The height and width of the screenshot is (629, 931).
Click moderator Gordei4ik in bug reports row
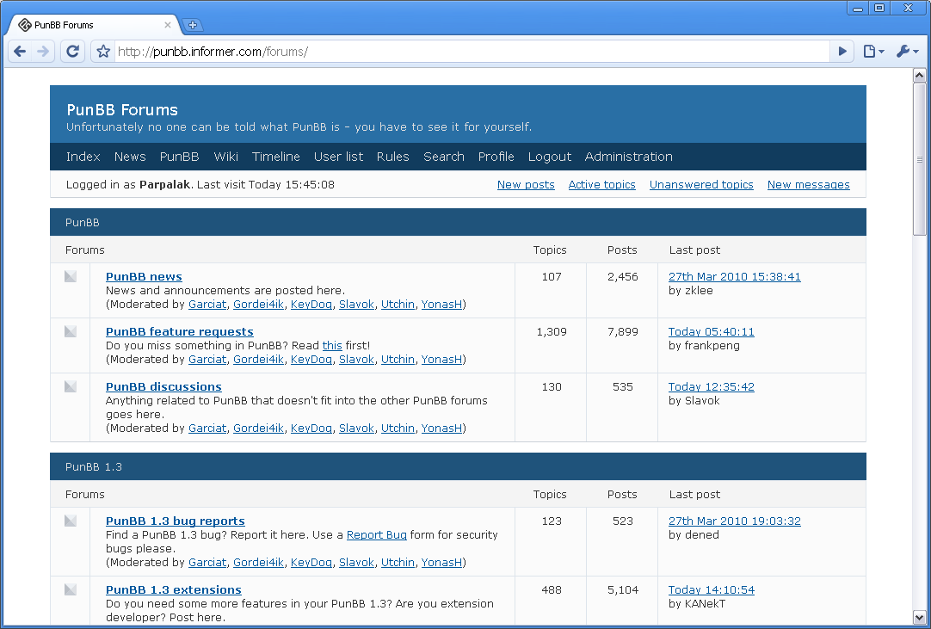[x=258, y=563]
